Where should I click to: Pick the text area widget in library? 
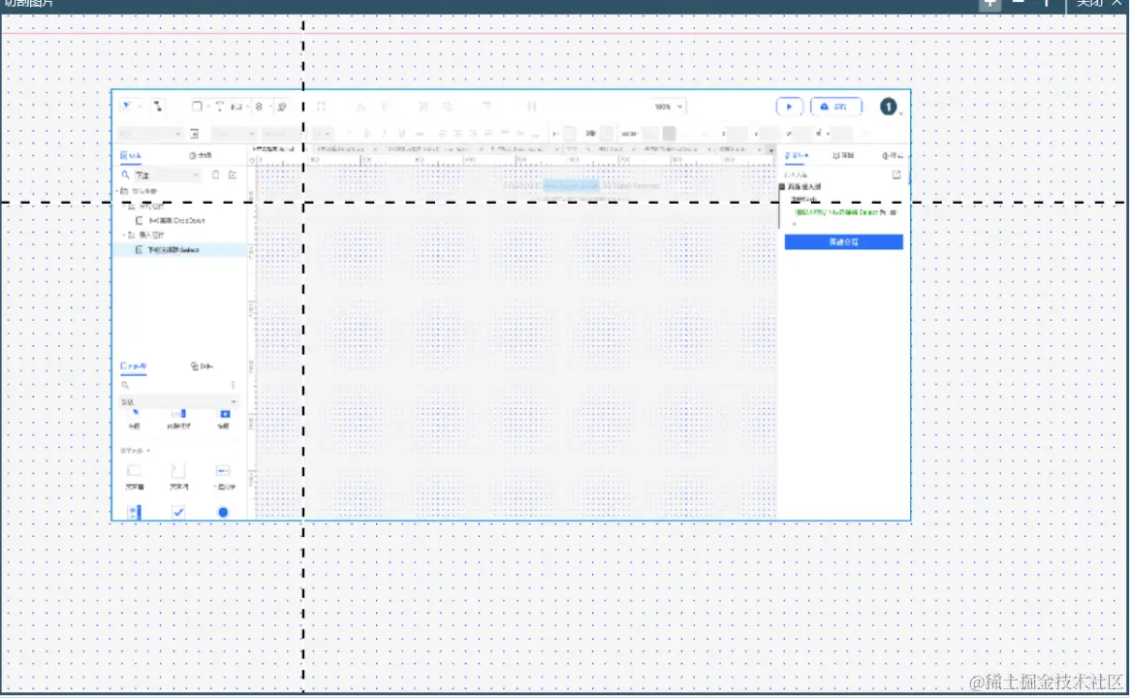(178, 476)
